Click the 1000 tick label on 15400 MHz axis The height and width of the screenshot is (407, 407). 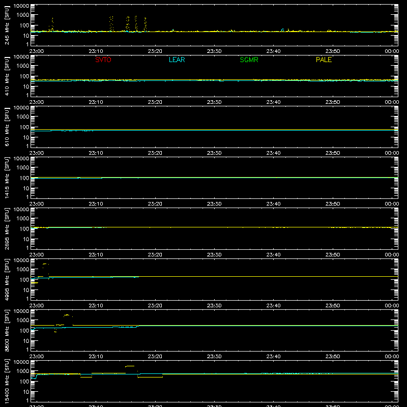pos(23,371)
